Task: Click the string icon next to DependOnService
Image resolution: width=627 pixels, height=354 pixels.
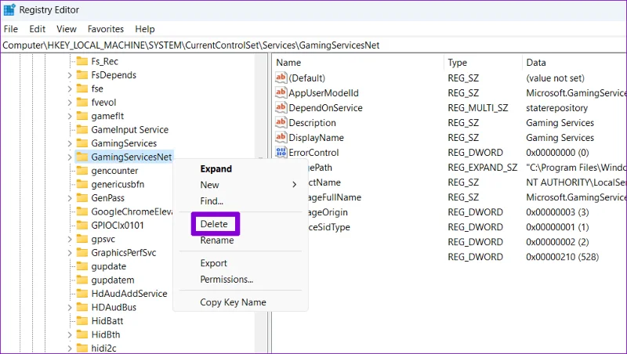Action: [x=281, y=107]
